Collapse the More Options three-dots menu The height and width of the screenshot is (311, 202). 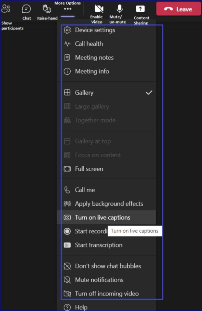click(x=68, y=9)
